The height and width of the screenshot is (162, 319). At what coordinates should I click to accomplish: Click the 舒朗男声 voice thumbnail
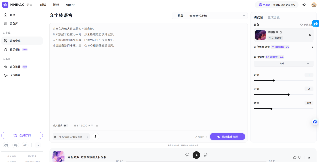tap(261, 35)
